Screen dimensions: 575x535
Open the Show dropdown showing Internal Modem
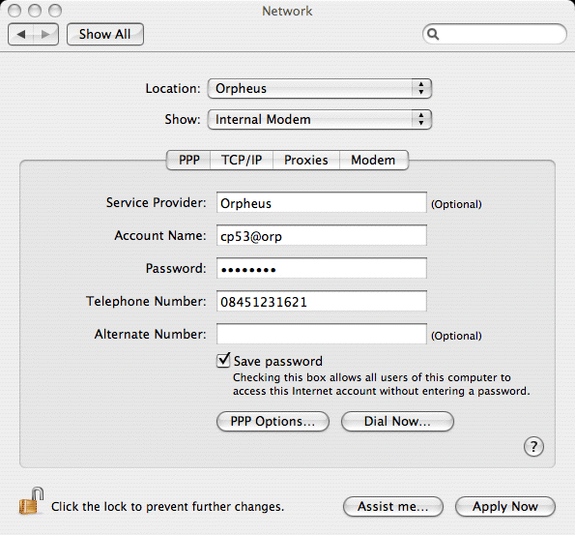[x=320, y=119]
